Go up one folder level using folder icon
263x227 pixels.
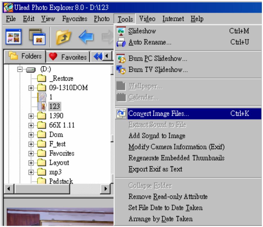(63, 37)
